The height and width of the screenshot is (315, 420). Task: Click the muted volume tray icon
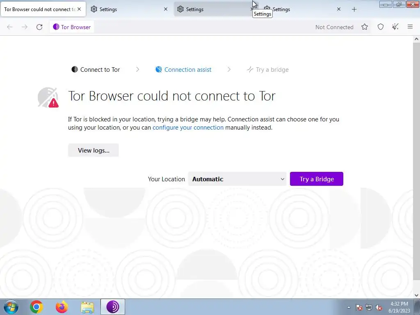click(379, 307)
